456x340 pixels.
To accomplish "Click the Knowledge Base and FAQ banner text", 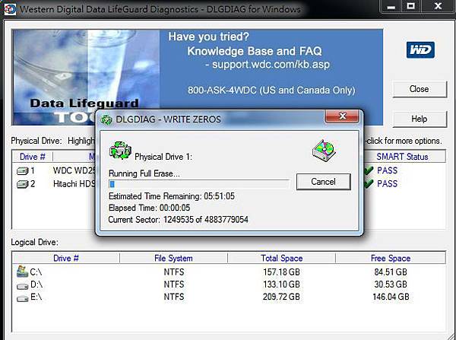I will click(x=255, y=51).
